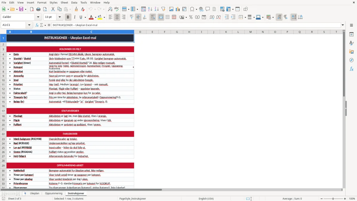Select row 17 header

click(3, 111)
